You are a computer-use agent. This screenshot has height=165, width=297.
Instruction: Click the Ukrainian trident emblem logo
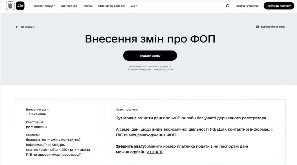coord(10,6)
